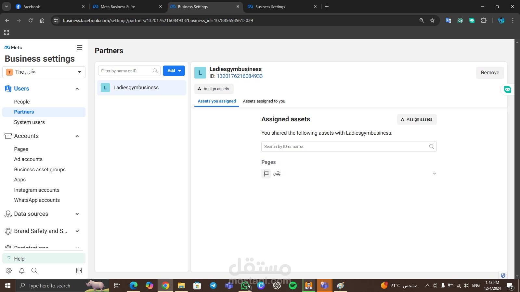
Task: Open the settings gear at sidebar bottom
Action: pos(9,271)
